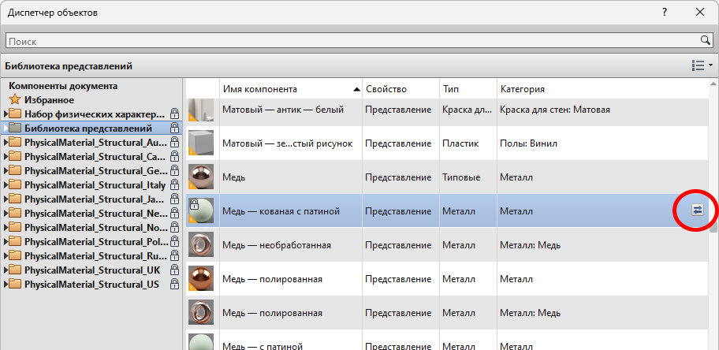This screenshot has height=350, width=719.
Task: Select Компоненты документа in the tree
Action: pyautogui.click(x=63, y=86)
